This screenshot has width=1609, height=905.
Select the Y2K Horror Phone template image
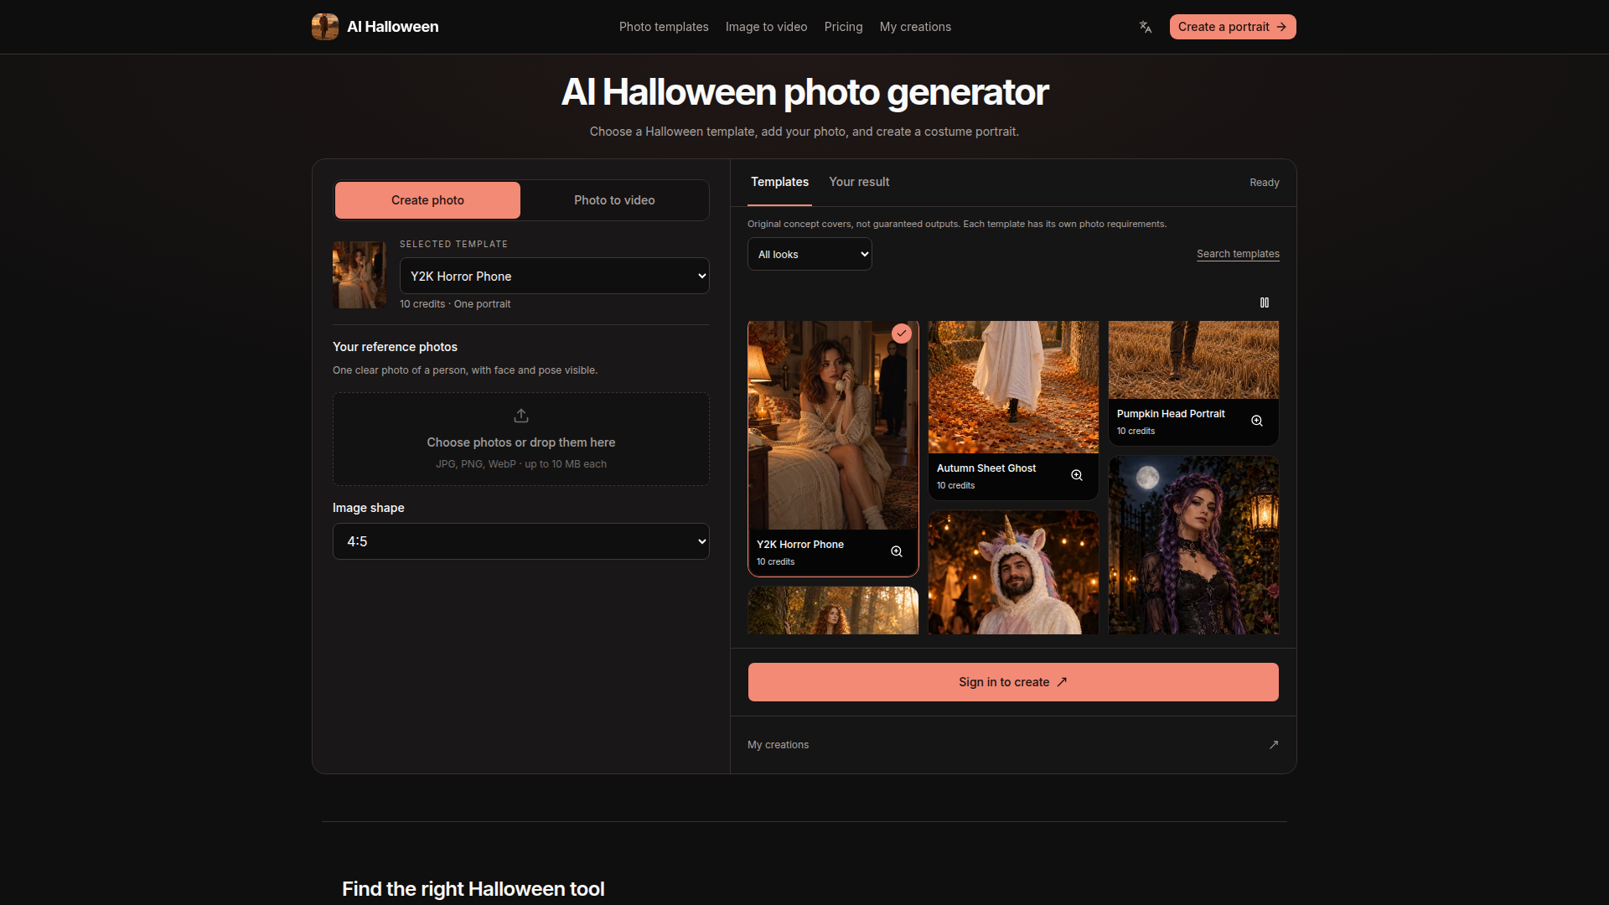(x=833, y=425)
